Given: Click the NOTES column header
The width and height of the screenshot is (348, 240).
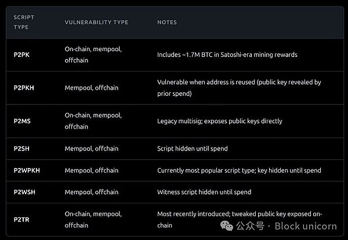Looking at the screenshot, I should pos(167,22).
